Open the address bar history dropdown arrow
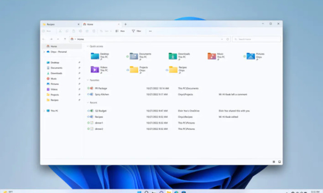Screen dimensions: 323x193 click(222, 39)
